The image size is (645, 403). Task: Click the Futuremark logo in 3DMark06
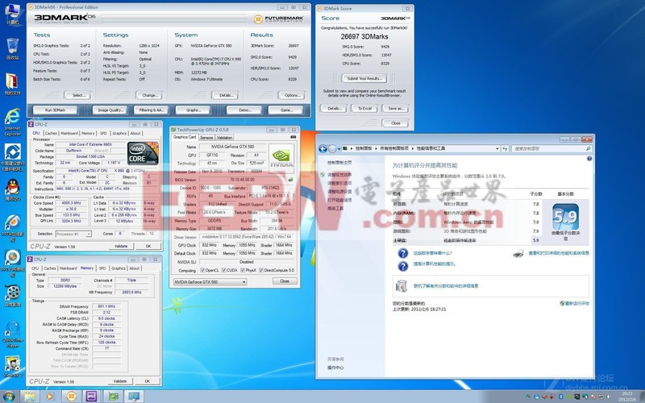[x=278, y=19]
